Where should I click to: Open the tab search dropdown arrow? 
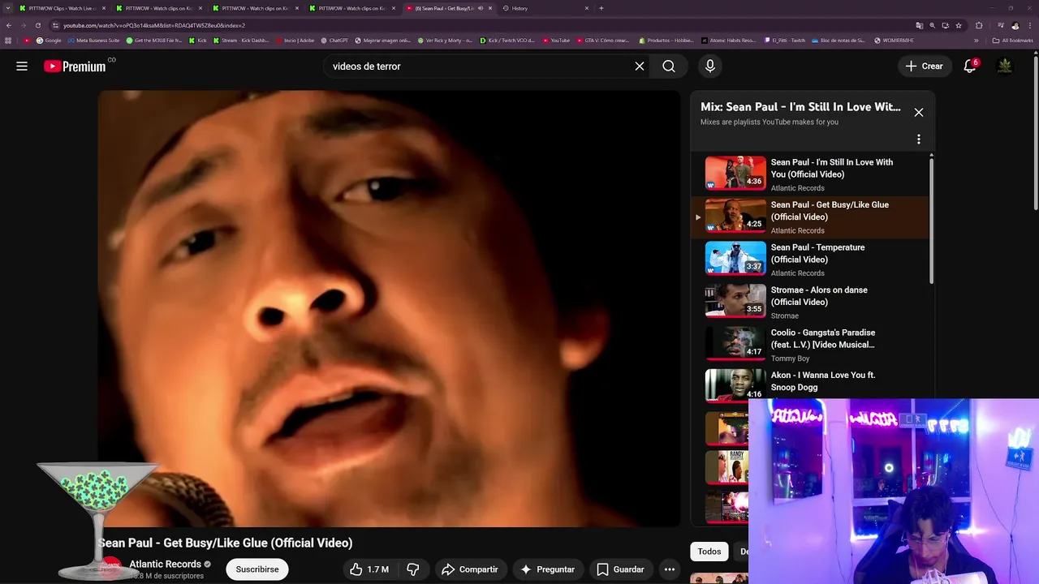coord(9,8)
